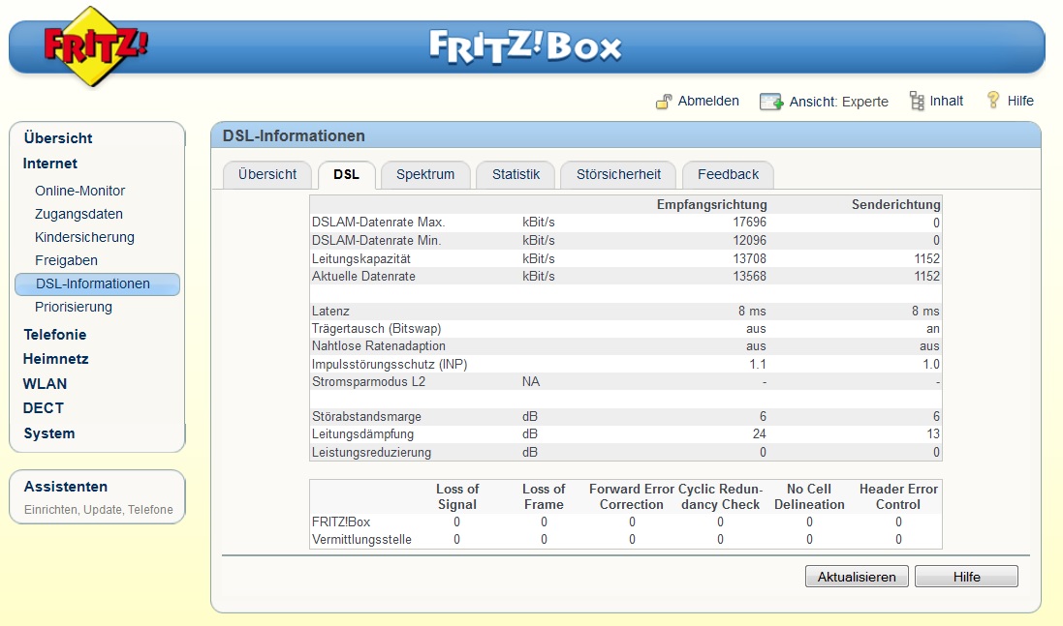Switch to the Störsicherheit tab
This screenshot has height=626, width=1063.
click(618, 174)
